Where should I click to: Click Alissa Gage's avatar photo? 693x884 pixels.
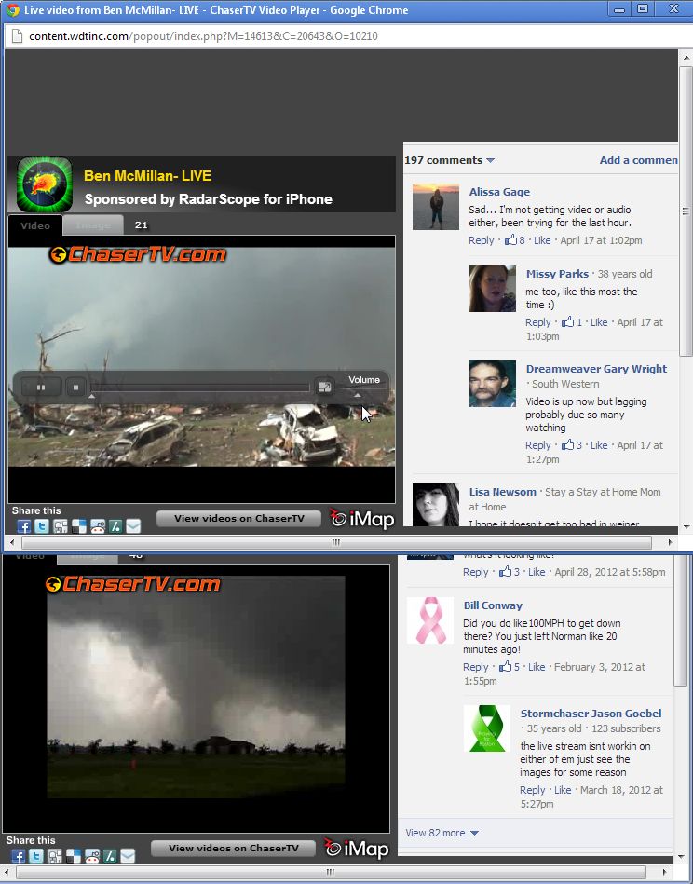[435, 207]
